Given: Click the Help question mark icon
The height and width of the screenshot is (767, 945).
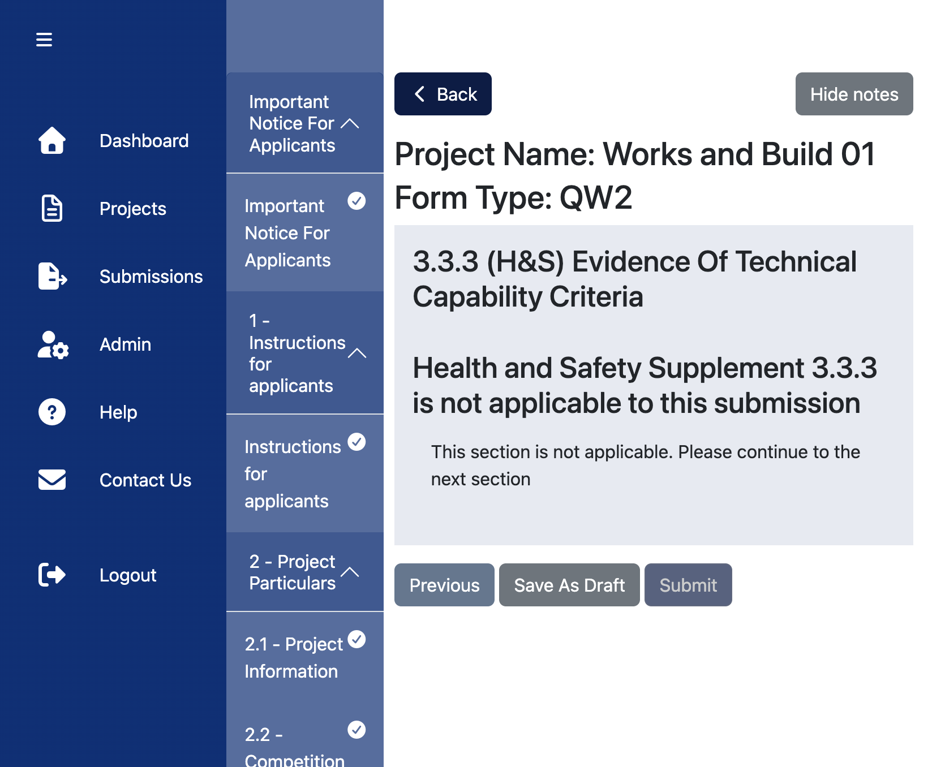Looking at the screenshot, I should (x=52, y=412).
